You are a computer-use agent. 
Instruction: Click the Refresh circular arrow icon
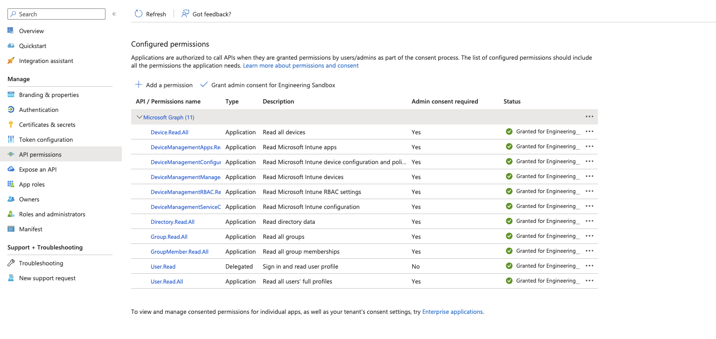139,14
